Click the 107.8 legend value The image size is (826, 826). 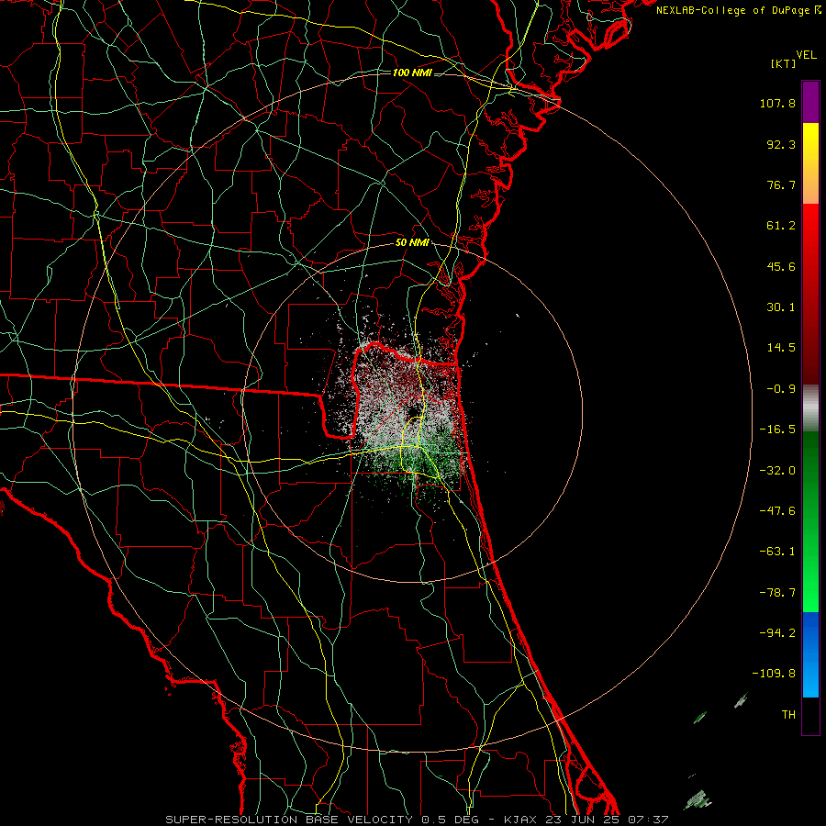coord(777,104)
